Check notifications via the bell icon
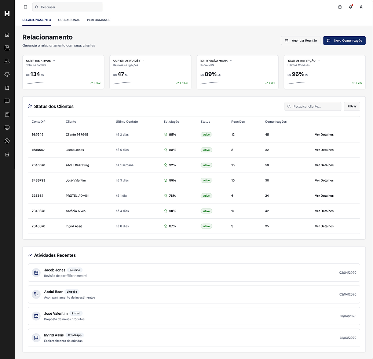 pos(350,7)
